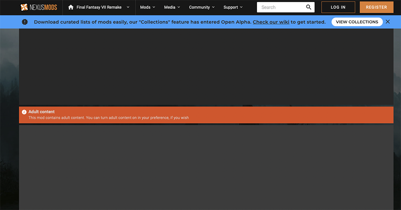This screenshot has width=401, height=210.
Task: Click the Final Fantasy VII Remake game title
Action: point(99,7)
